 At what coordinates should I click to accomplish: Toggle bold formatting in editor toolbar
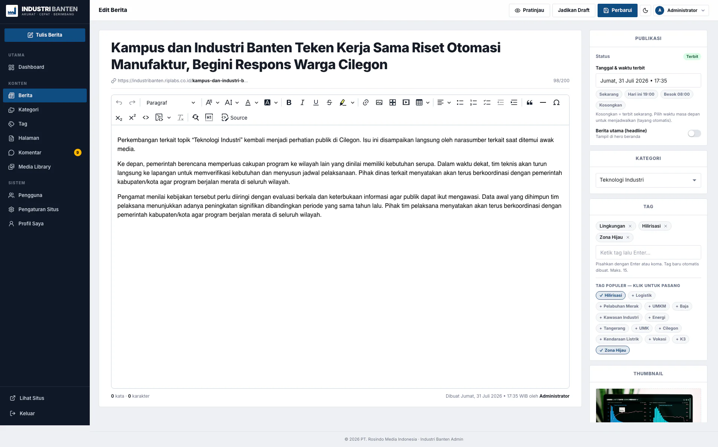pos(289,102)
